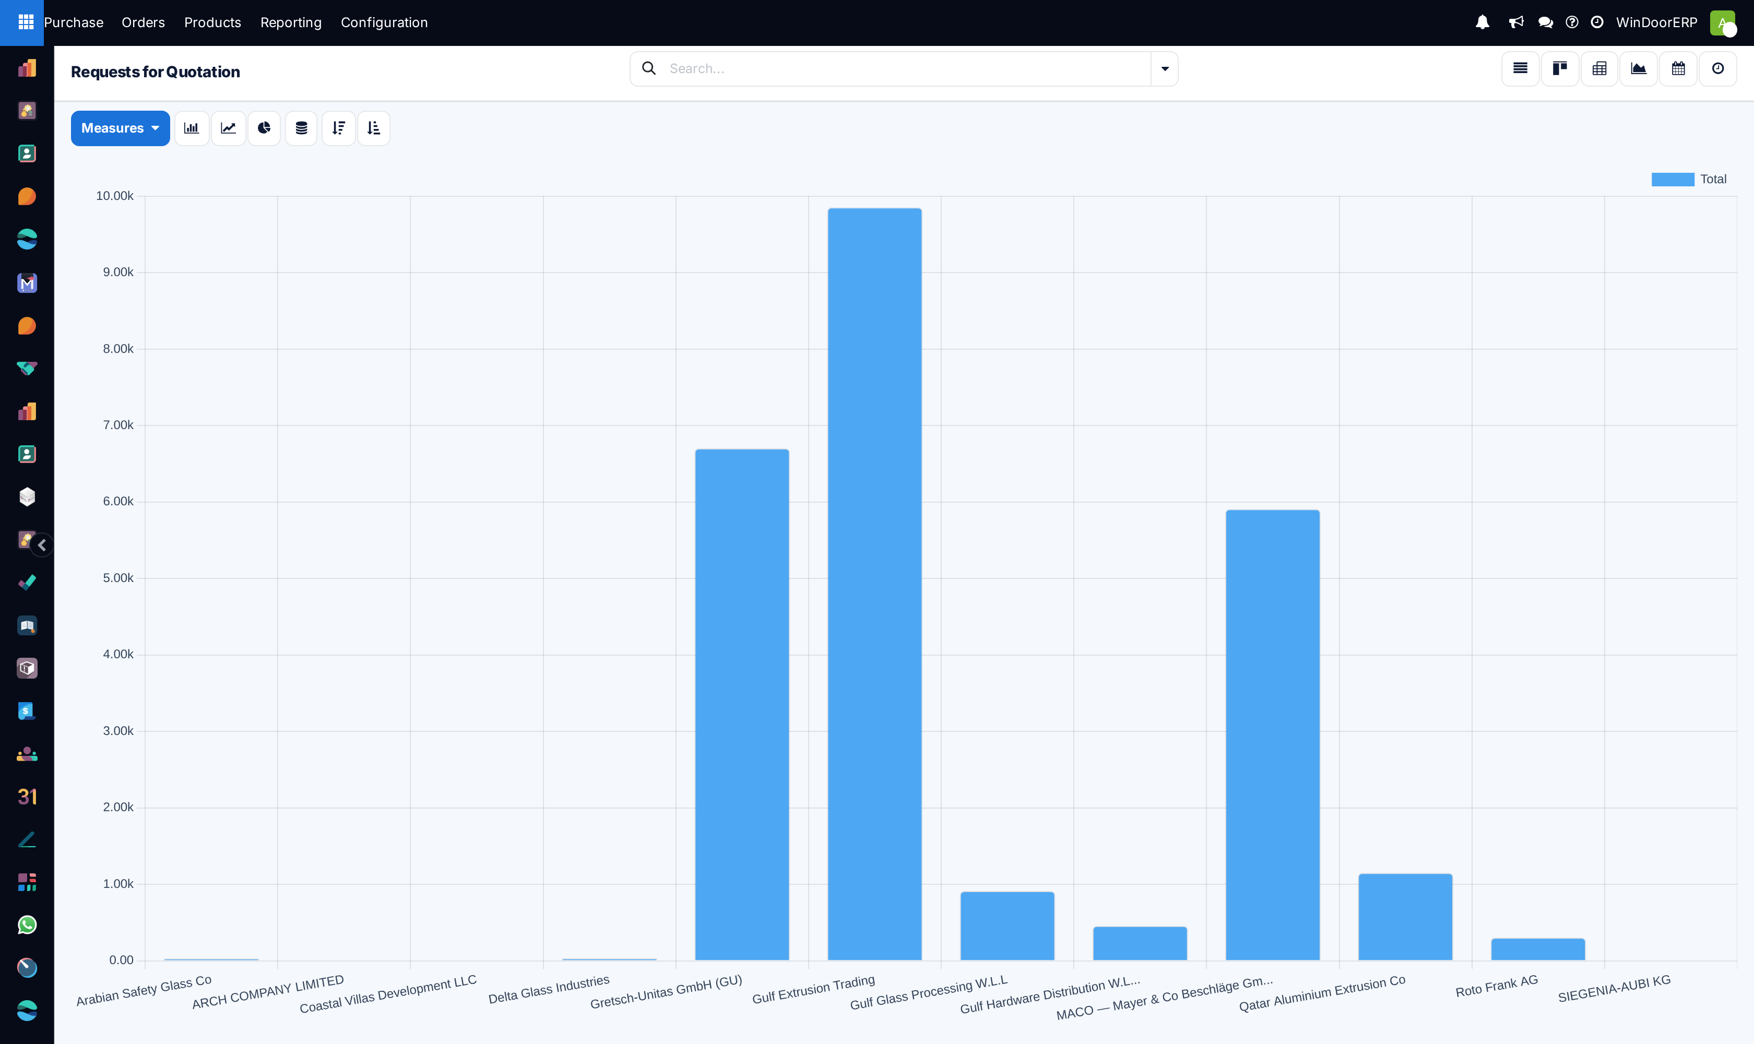Open the people employees app in sidebar

click(27, 754)
